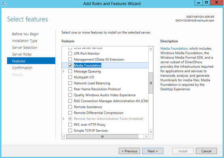Click the left arrow of horizontal scrollbar
This screenshot has width=224, height=158.
[64, 137]
